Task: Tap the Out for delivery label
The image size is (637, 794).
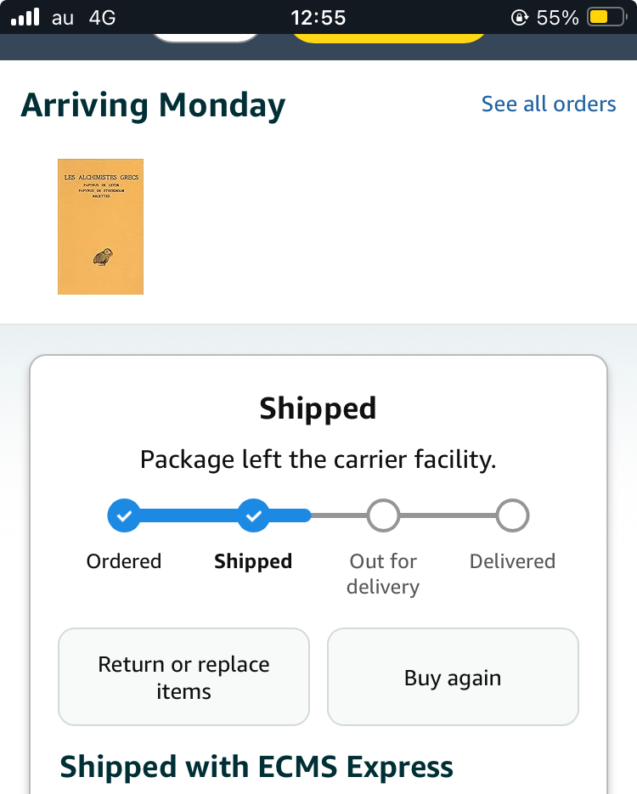Action: point(383,573)
